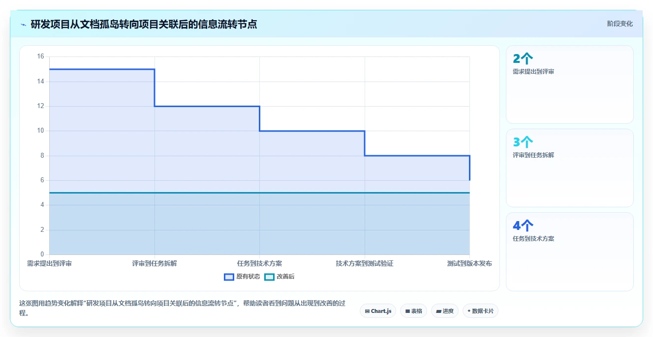Open the 需求提出到评审 2个 card
Screen dimensions: 653x337
point(569,84)
